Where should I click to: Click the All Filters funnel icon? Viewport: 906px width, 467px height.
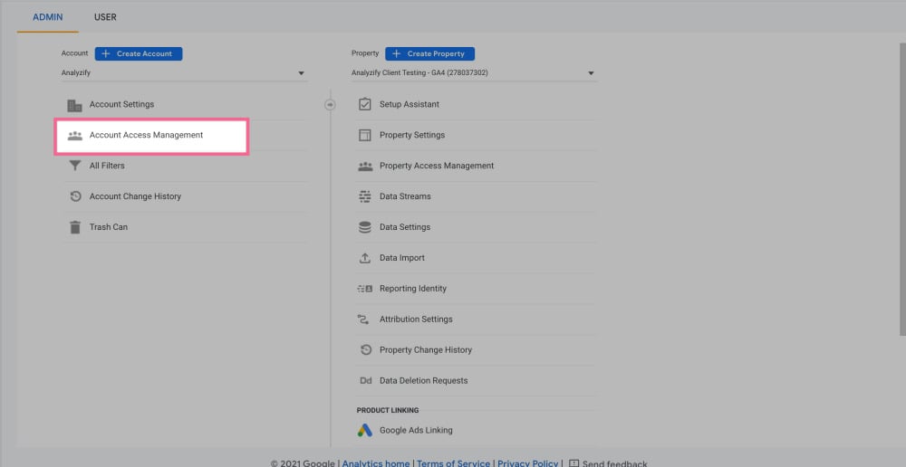click(x=75, y=166)
